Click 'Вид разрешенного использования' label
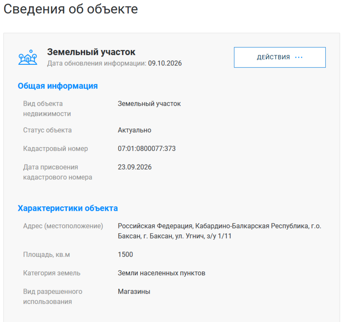 point(53,296)
